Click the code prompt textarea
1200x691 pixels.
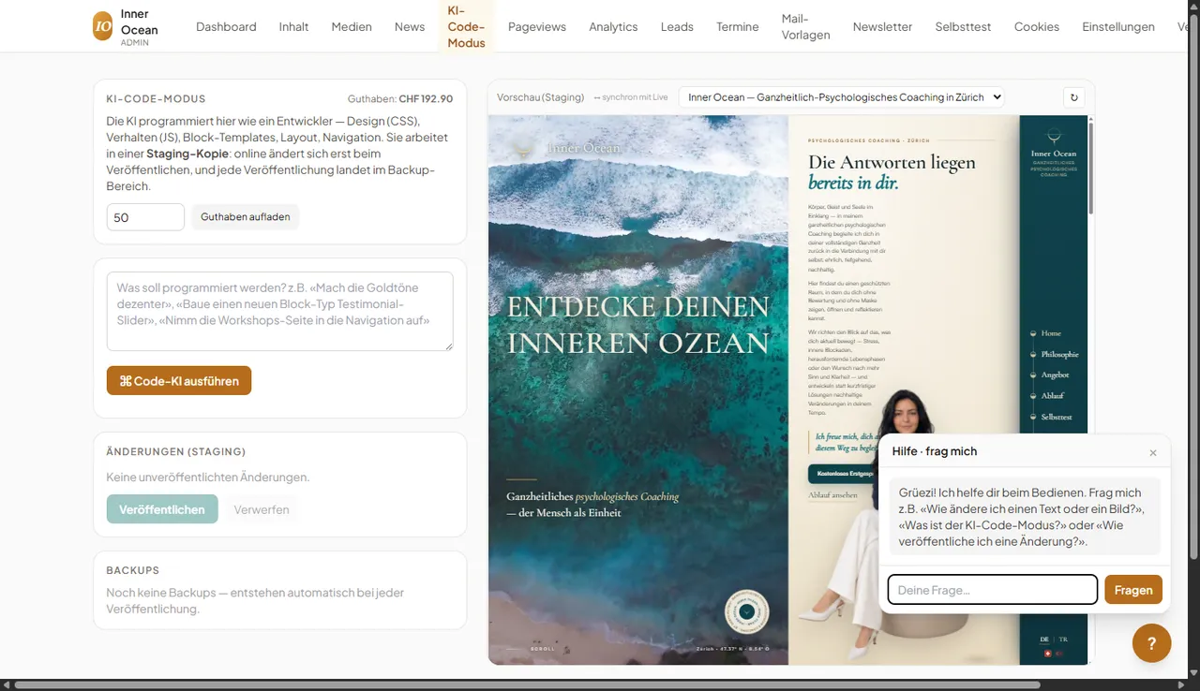[x=279, y=312]
